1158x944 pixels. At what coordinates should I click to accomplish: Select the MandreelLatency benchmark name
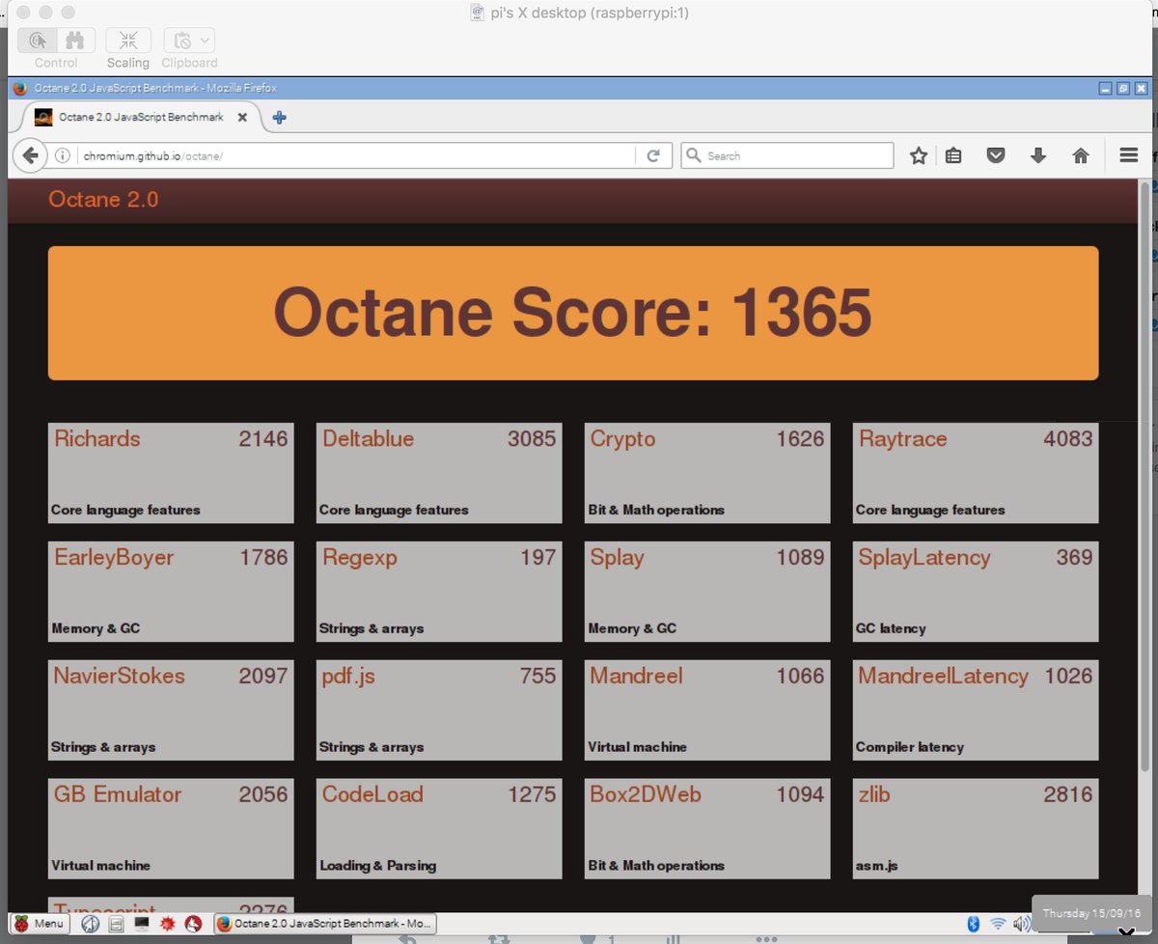point(943,677)
